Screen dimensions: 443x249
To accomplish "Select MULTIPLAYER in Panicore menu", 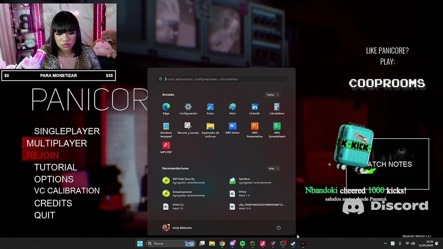I will tap(57, 143).
